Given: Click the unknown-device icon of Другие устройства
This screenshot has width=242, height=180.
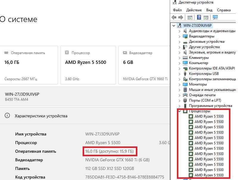Looking at the screenshot, I should 185,47.
